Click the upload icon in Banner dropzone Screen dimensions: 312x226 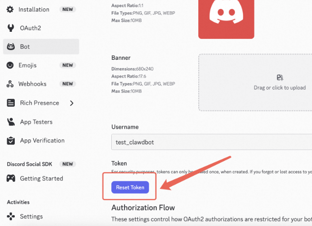coord(280,77)
